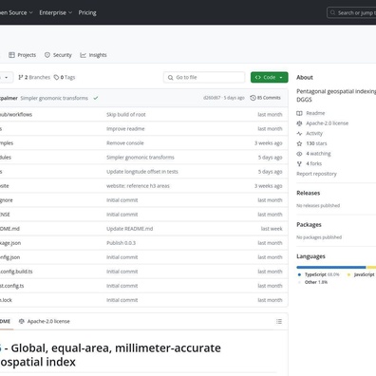Open the Activity link
Image resolution: width=376 pixels, height=376 pixels.
coord(314,133)
